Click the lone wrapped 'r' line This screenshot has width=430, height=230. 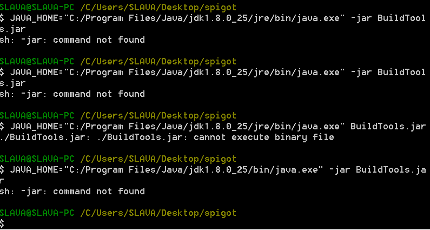click(2, 181)
